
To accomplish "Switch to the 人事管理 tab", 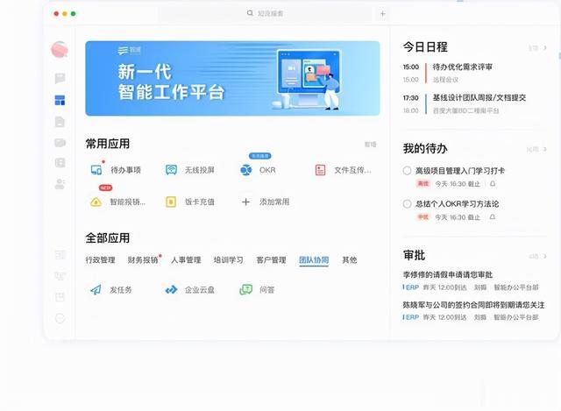I will [186, 260].
